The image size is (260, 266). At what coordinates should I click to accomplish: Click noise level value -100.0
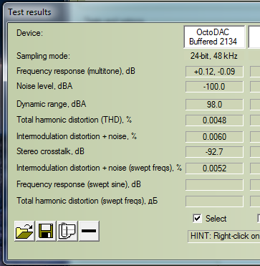click(214, 87)
